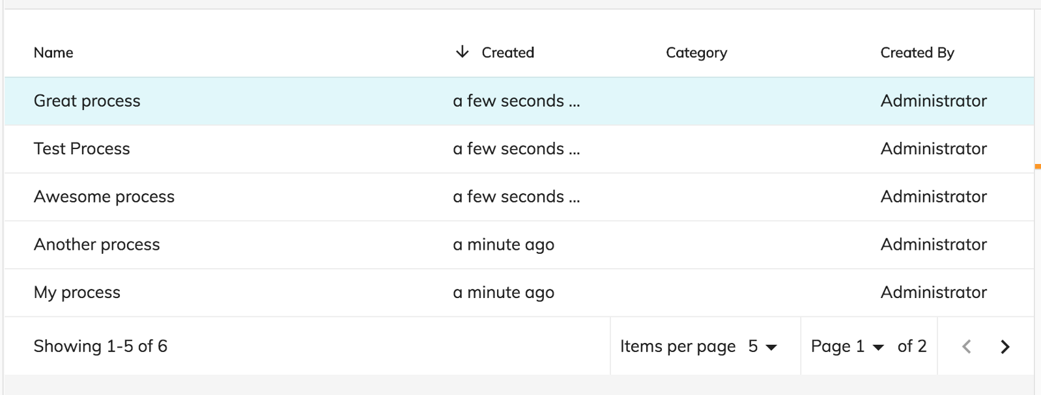Sort by the Category column header
The height and width of the screenshot is (395, 1041).
click(x=696, y=53)
